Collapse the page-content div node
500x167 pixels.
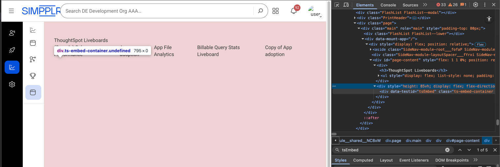point(371,60)
